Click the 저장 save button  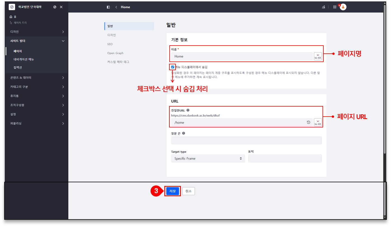pyautogui.click(x=172, y=191)
